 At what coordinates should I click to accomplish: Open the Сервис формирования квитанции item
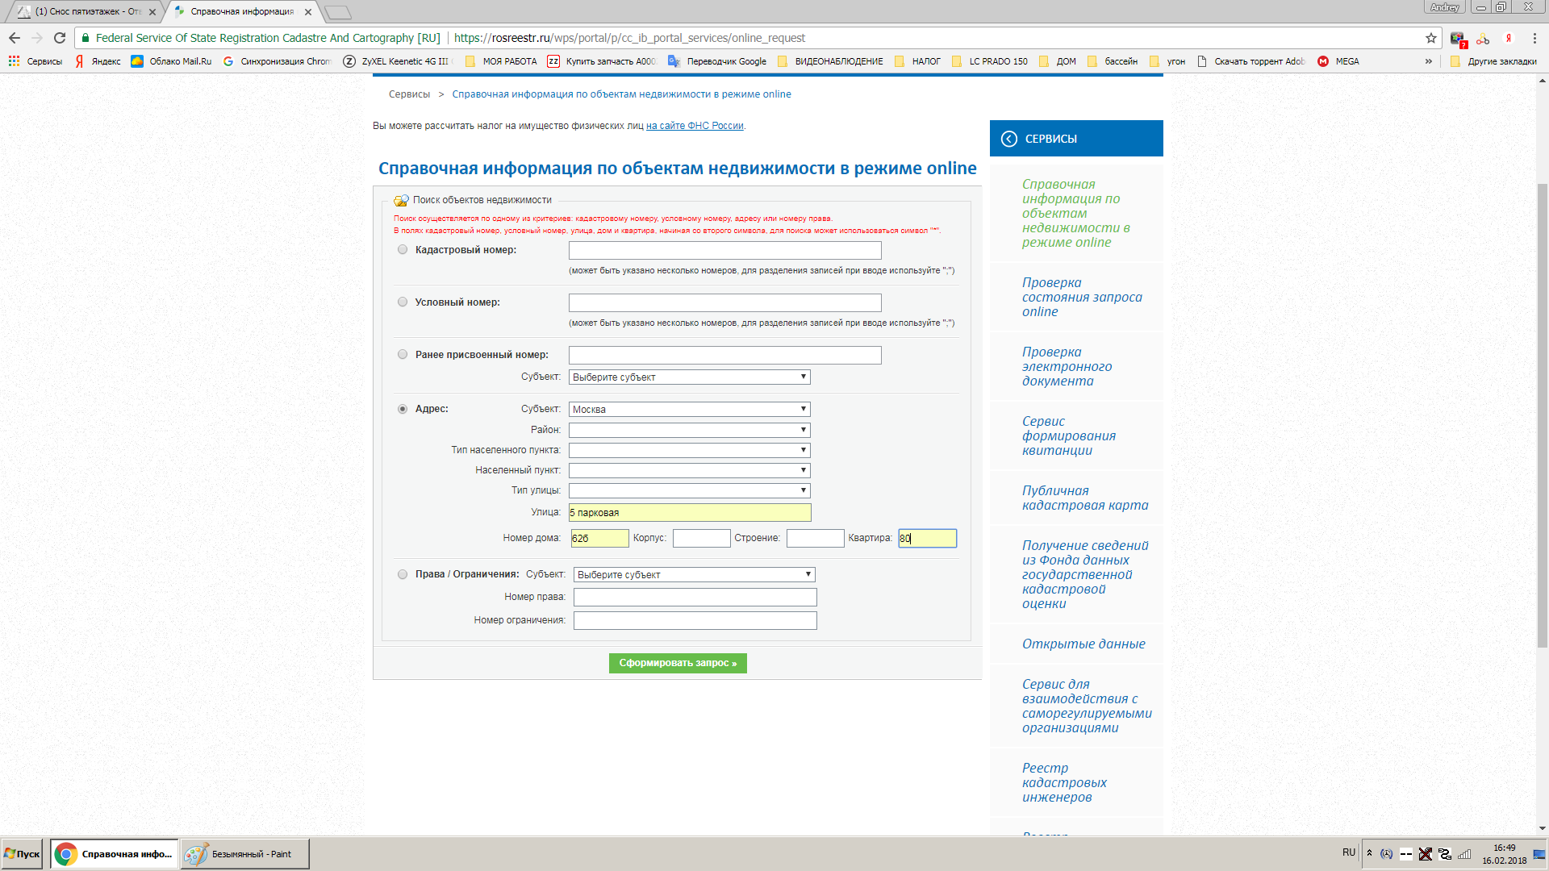[1068, 436]
